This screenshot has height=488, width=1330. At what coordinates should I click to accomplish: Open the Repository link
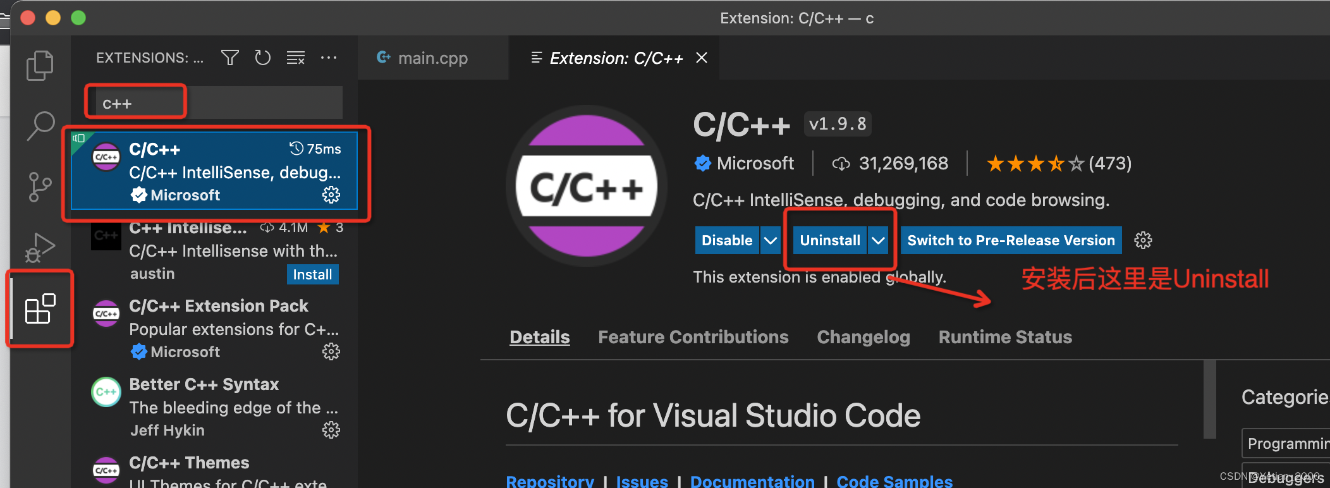[x=550, y=482]
